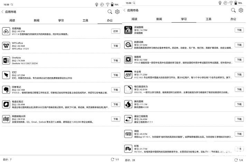Tap the WPS office app icon
This screenshot has height=162, width=249.
click(6, 46)
